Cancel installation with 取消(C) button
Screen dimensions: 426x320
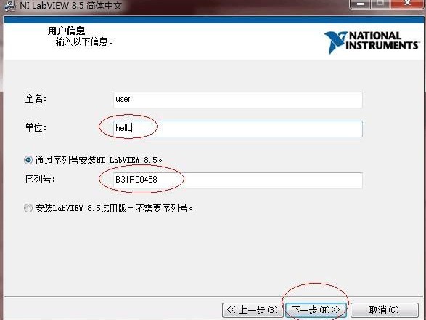(x=384, y=310)
